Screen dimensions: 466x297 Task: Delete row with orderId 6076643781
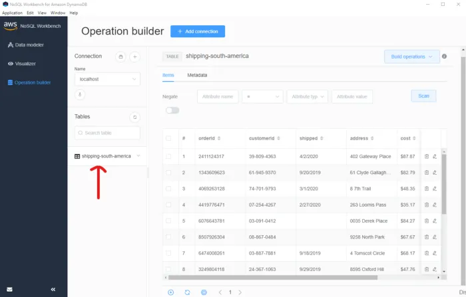427,221
